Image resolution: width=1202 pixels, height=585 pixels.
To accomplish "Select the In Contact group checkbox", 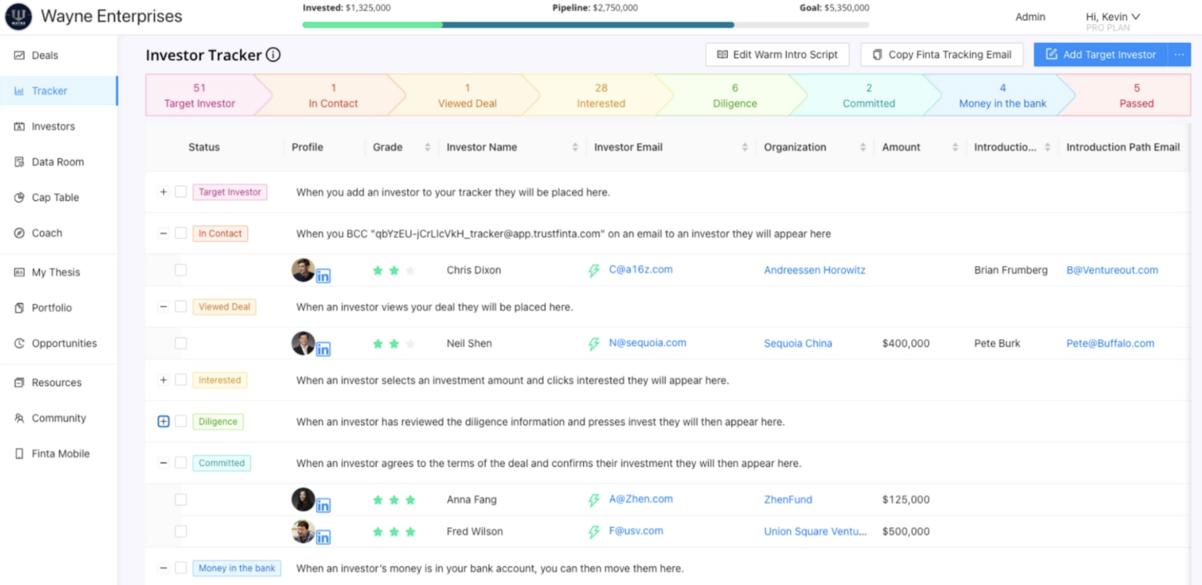I will click(181, 234).
